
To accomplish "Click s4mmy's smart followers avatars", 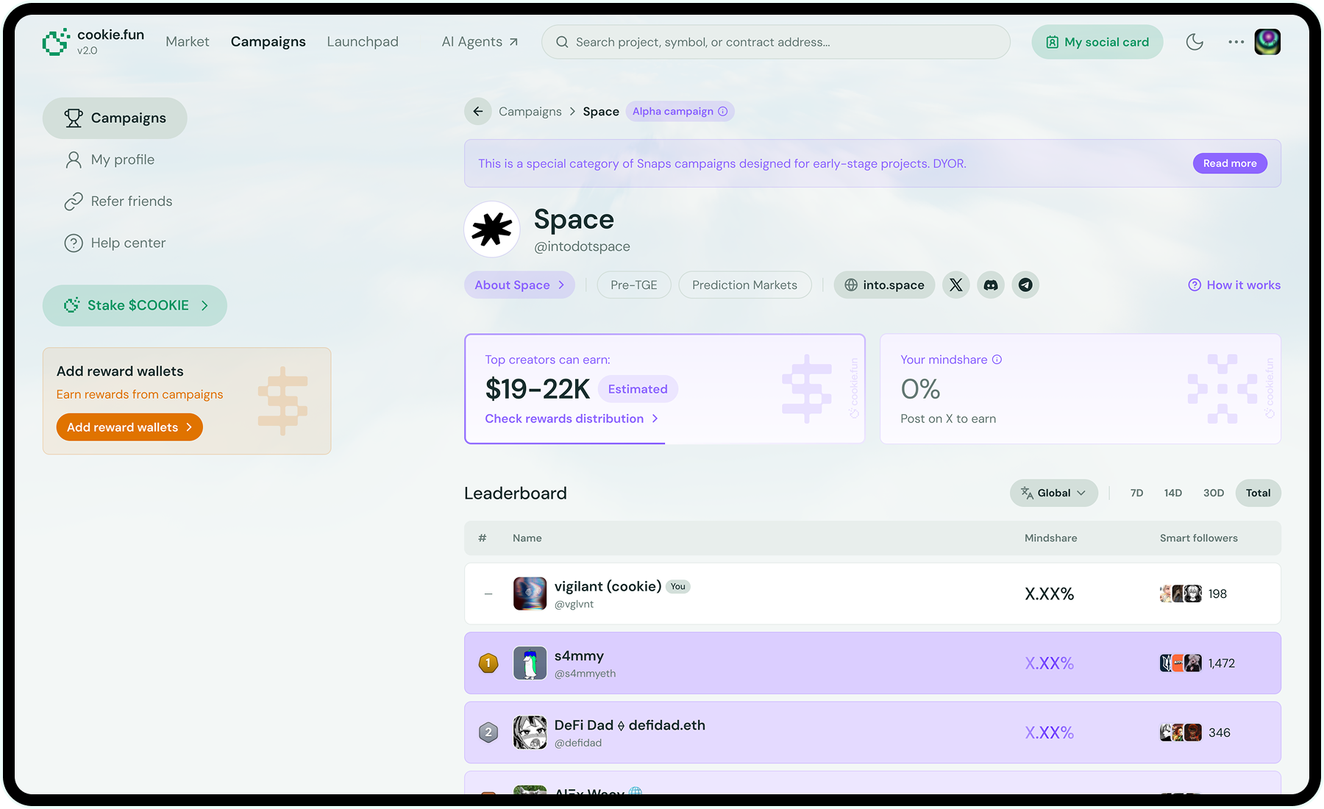I will [x=1181, y=663].
